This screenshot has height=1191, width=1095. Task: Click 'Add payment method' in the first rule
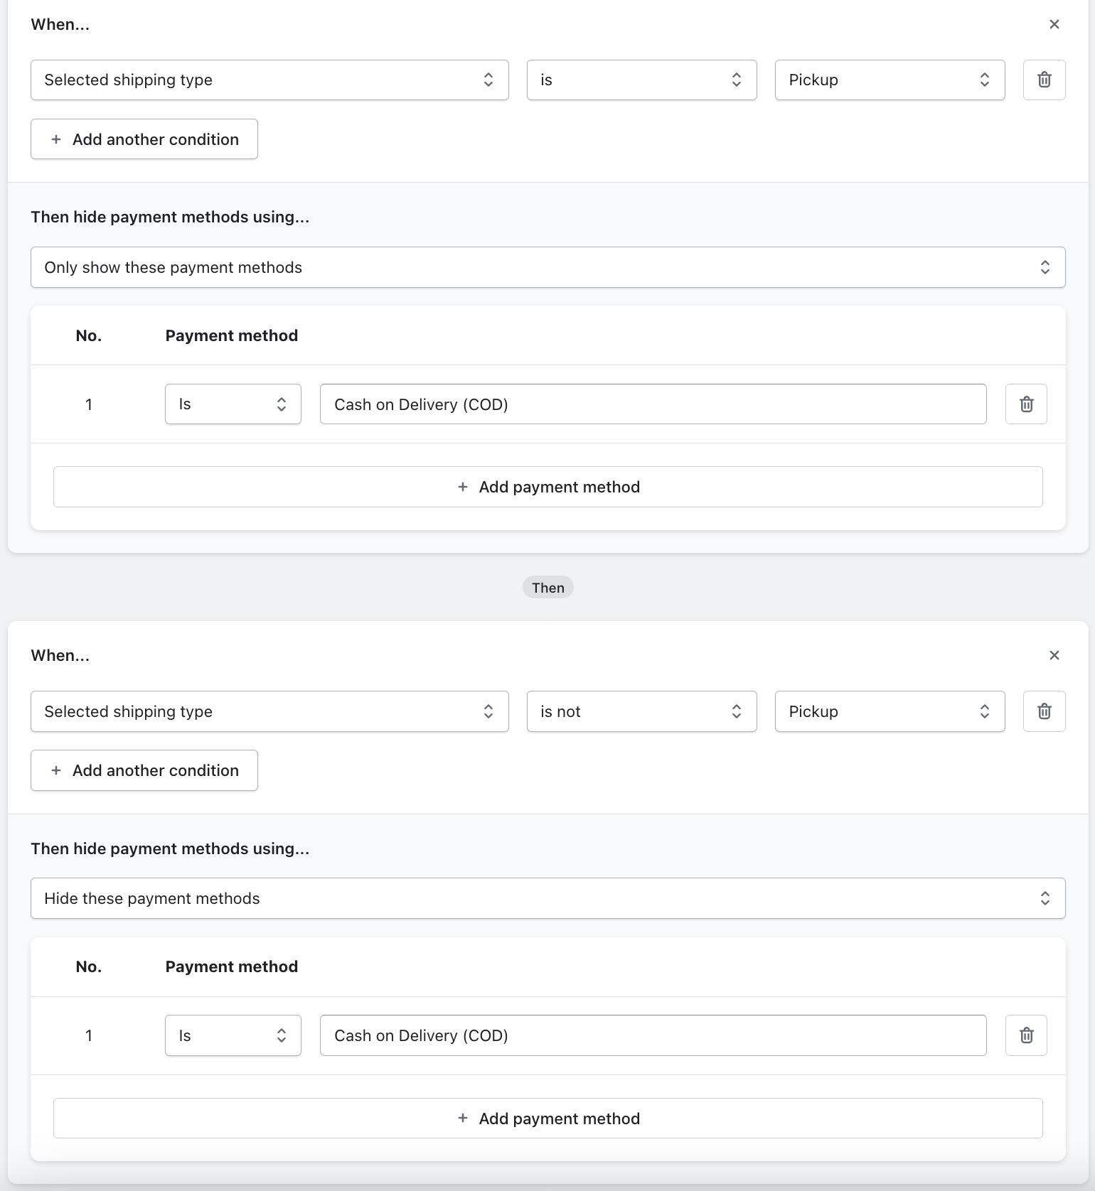pyautogui.click(x=547, y=487)
